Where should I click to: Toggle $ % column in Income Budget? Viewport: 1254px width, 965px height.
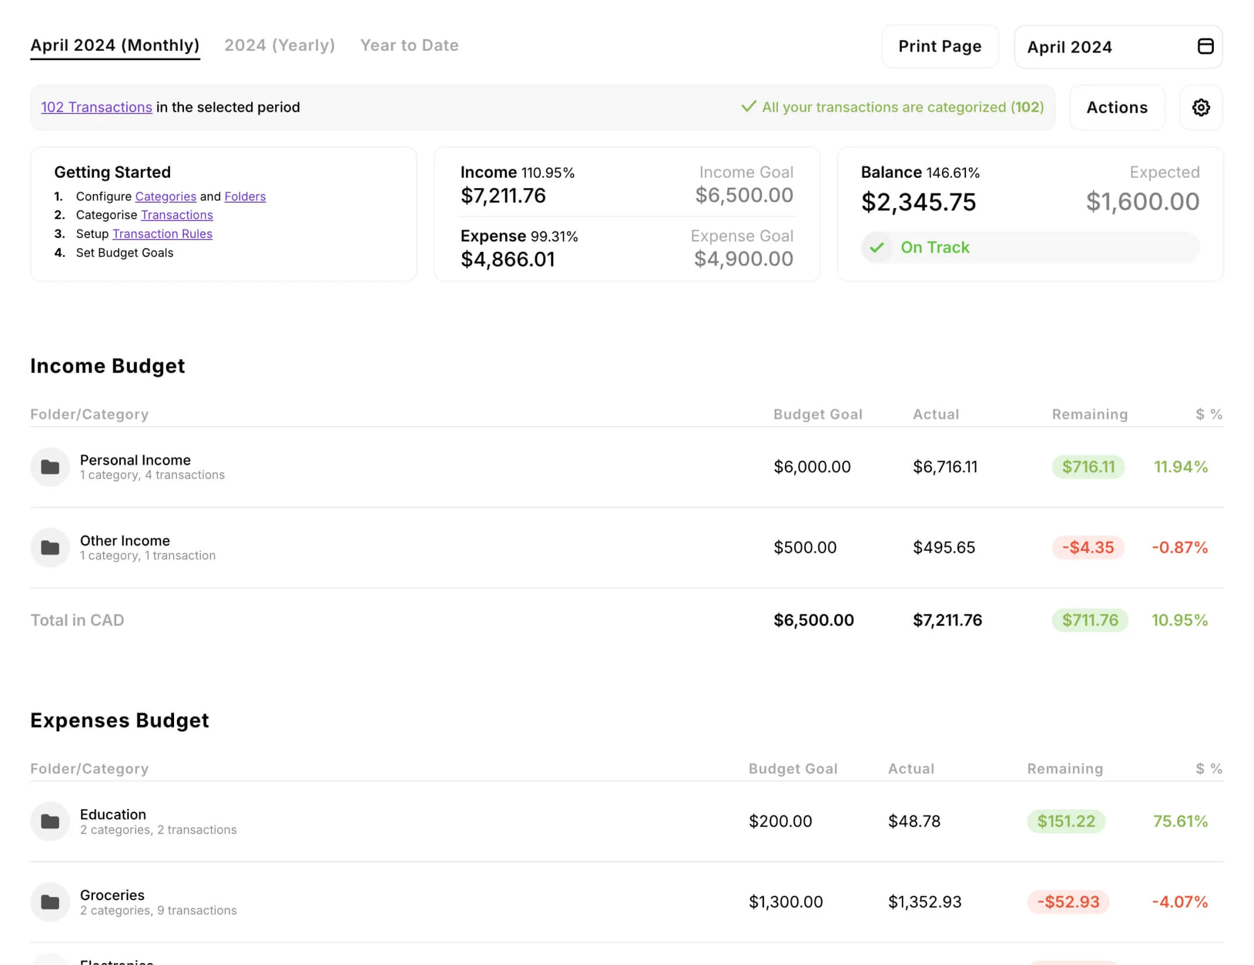coord(1208,414)
